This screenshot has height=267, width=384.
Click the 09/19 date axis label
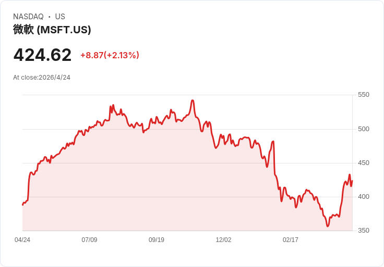157,240
